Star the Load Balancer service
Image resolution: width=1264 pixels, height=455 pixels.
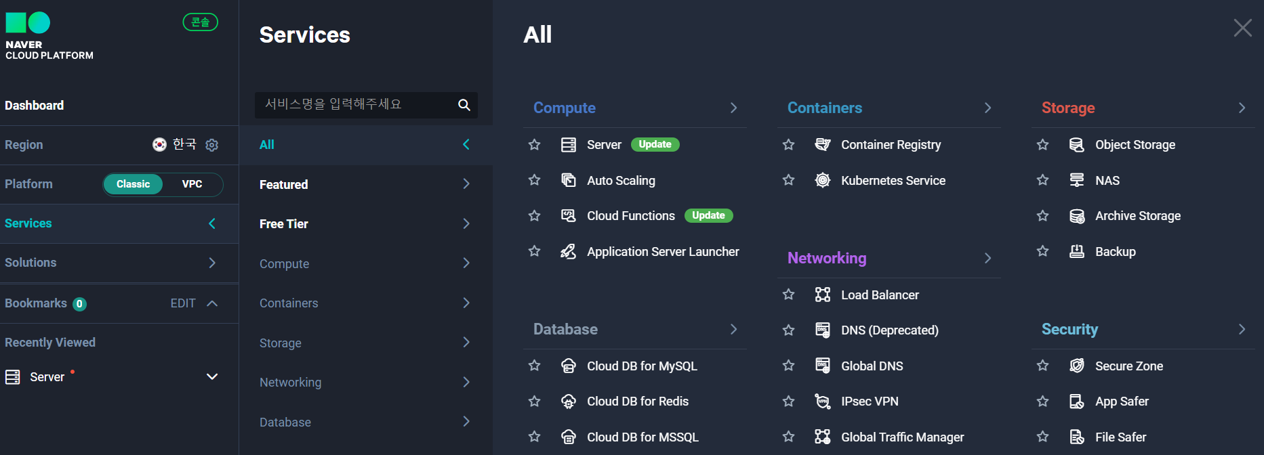[789, 294]
